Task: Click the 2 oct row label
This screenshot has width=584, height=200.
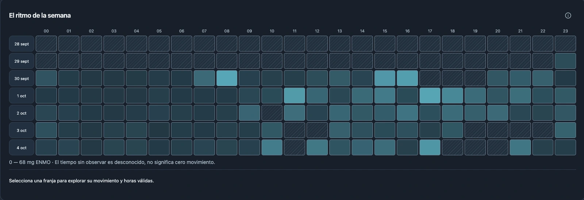Action: pos(22,113)
